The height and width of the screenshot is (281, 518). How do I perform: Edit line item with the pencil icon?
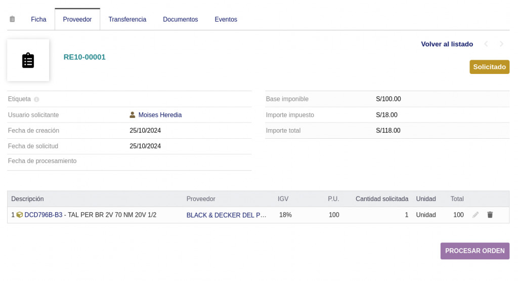(x=476, y=215)
